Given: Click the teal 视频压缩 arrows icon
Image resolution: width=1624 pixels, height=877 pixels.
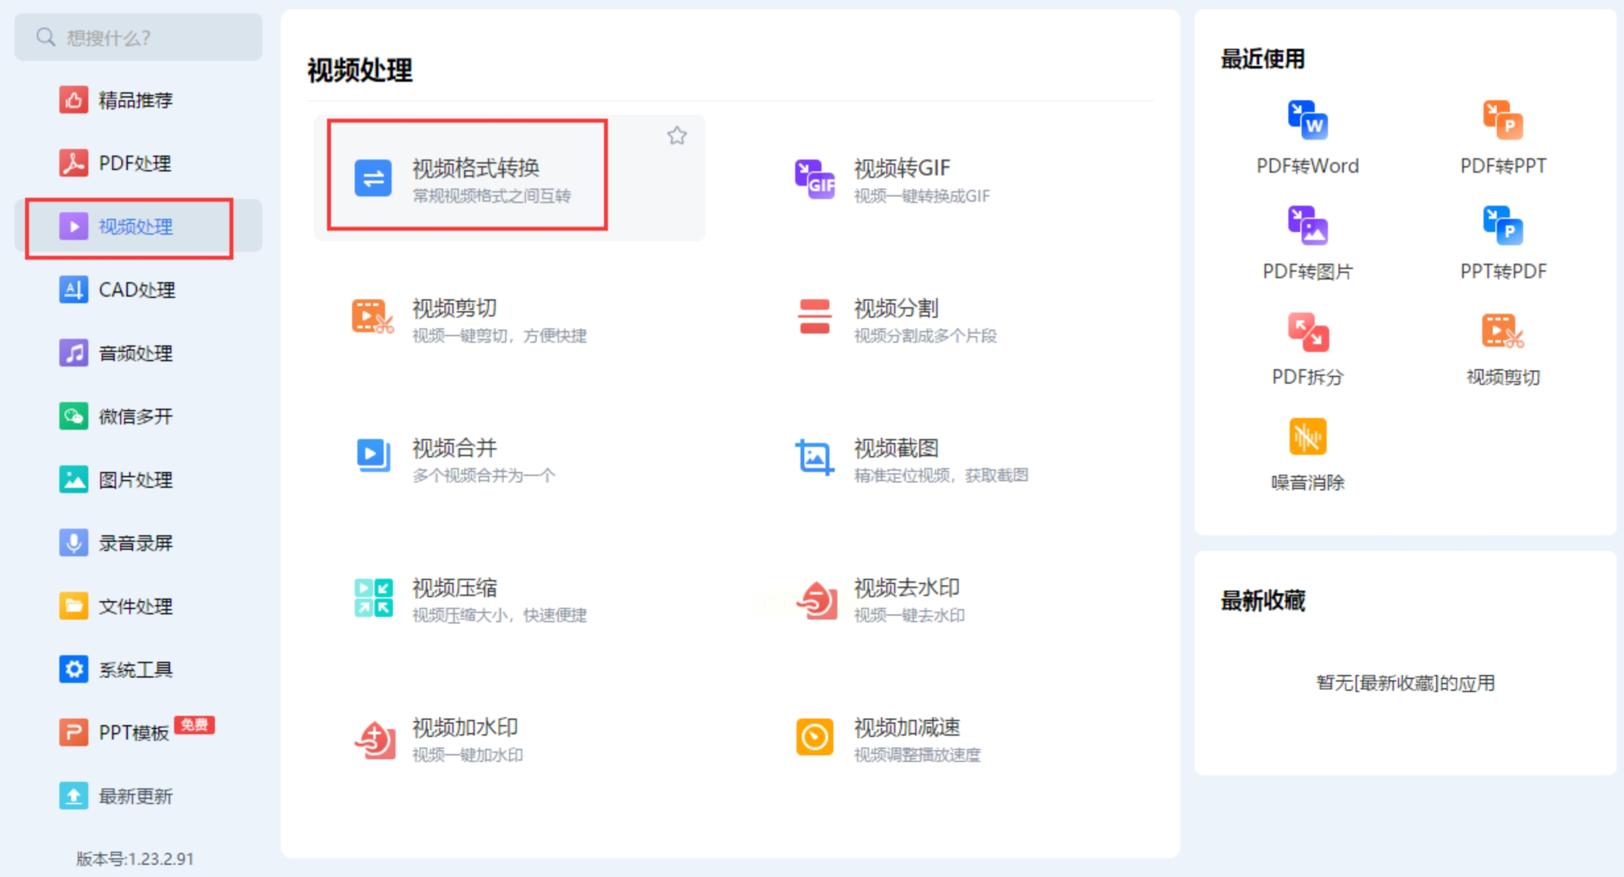Looking at the screenshot, I should coord(373,598).
